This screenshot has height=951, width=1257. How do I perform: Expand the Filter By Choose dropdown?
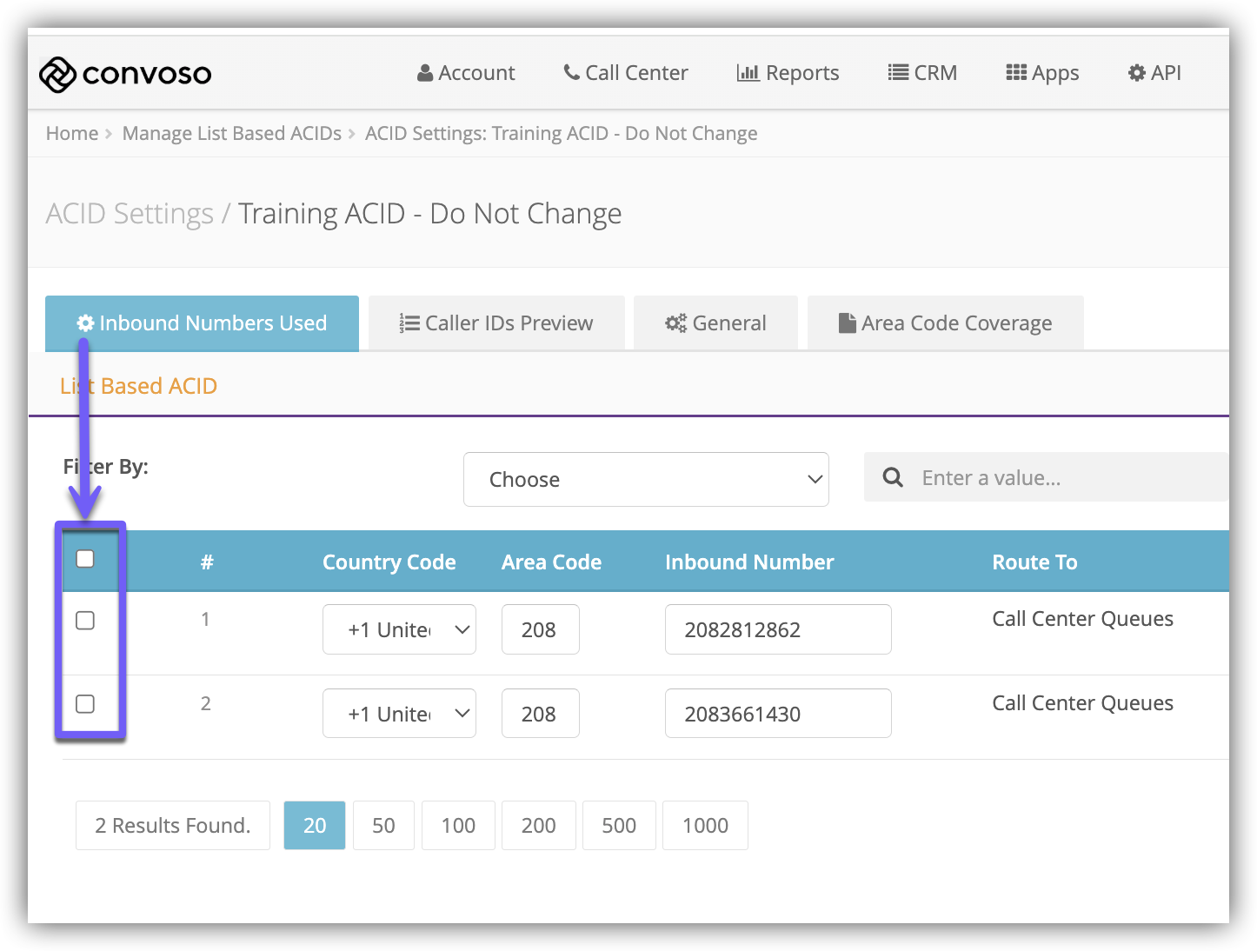tap(646, 479)
